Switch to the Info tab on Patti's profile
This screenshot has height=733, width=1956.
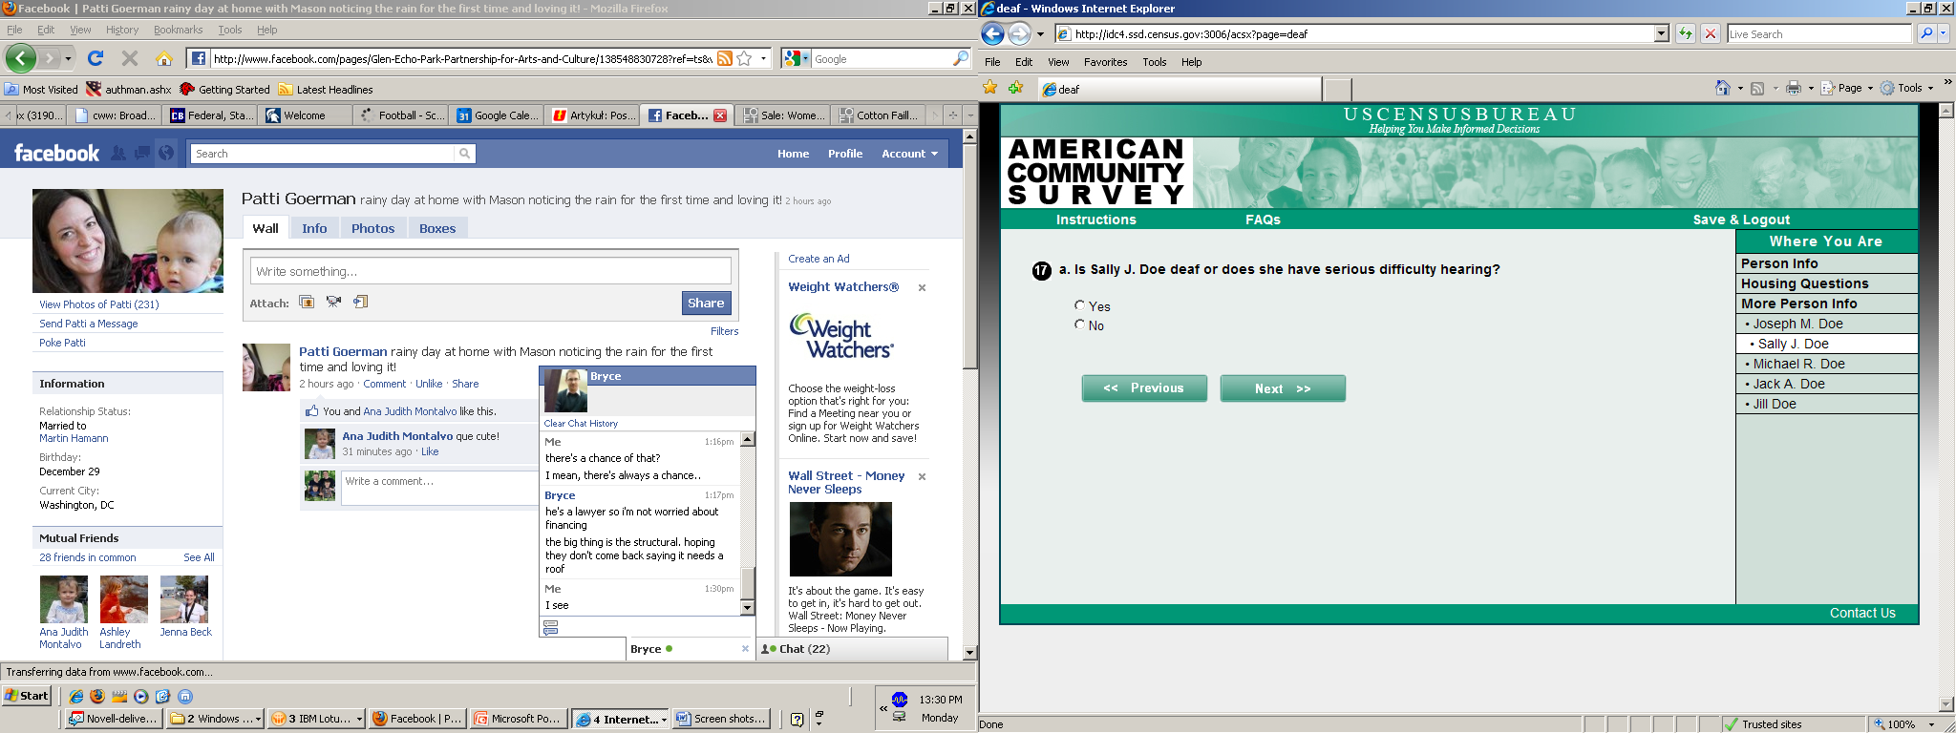[x=314, y=228]
